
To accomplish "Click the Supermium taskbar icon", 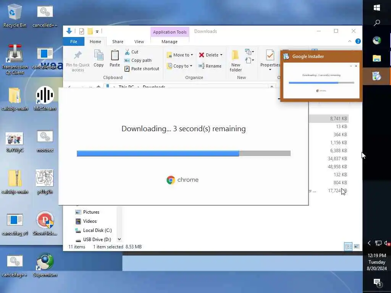I will tap(377, 40).
